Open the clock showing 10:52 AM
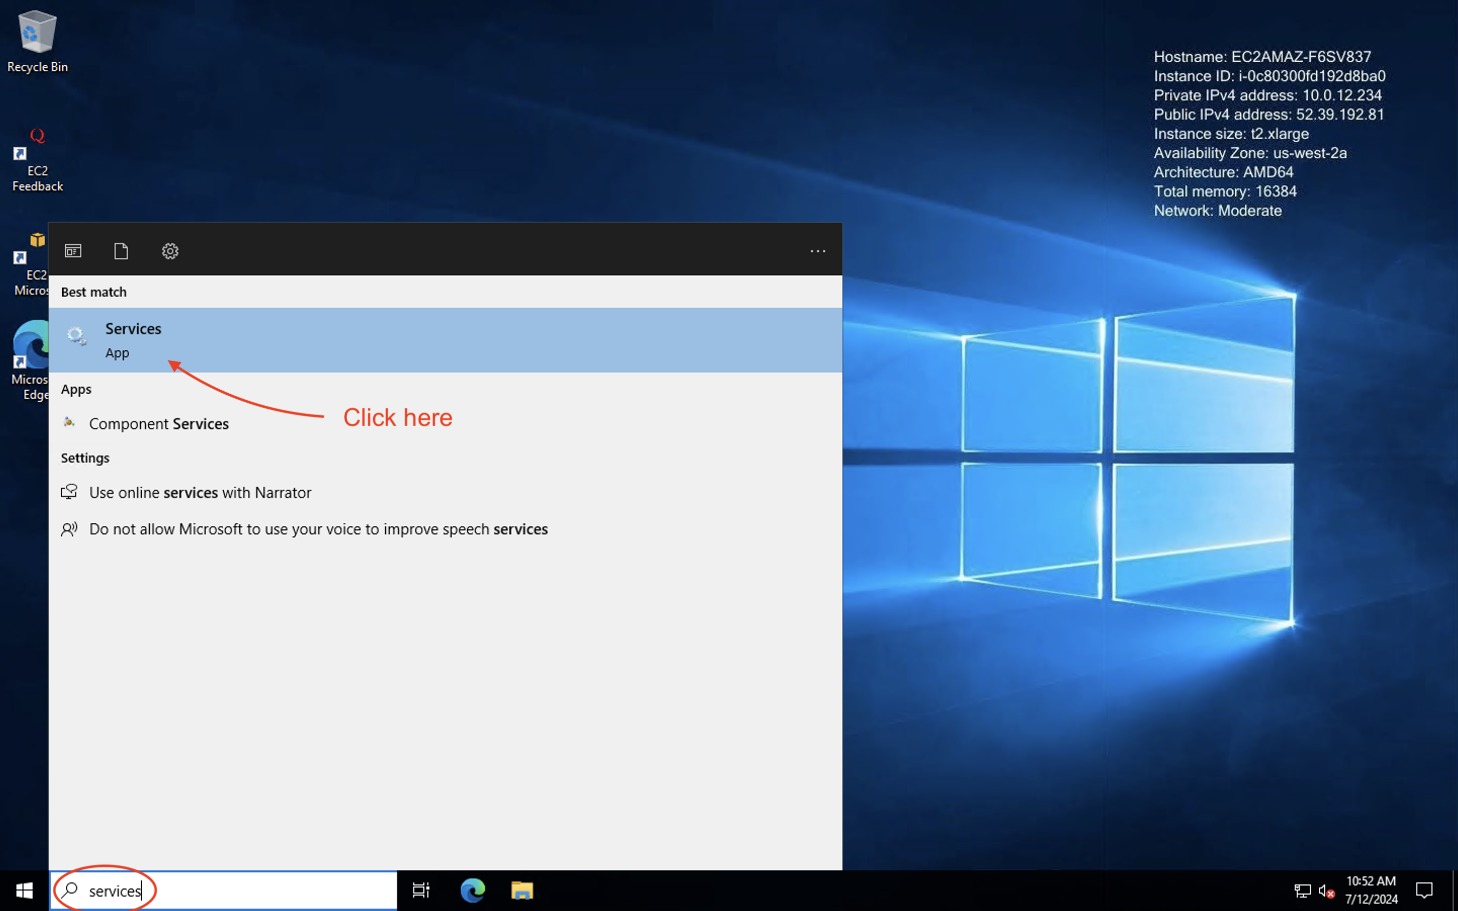Screen dimensions: 1458x911 tap(1370, 890)
